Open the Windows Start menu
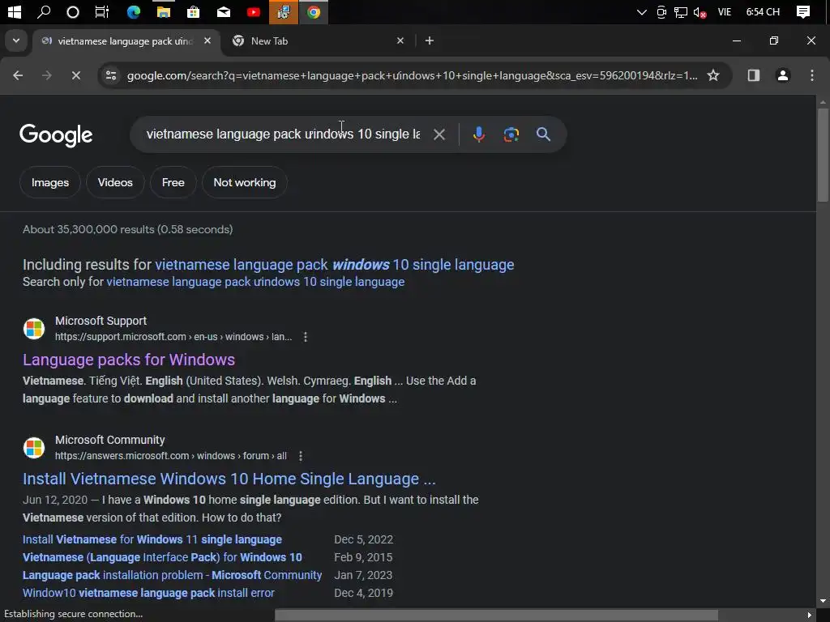This screenshot has height=622, width=830. pos(15,11)
